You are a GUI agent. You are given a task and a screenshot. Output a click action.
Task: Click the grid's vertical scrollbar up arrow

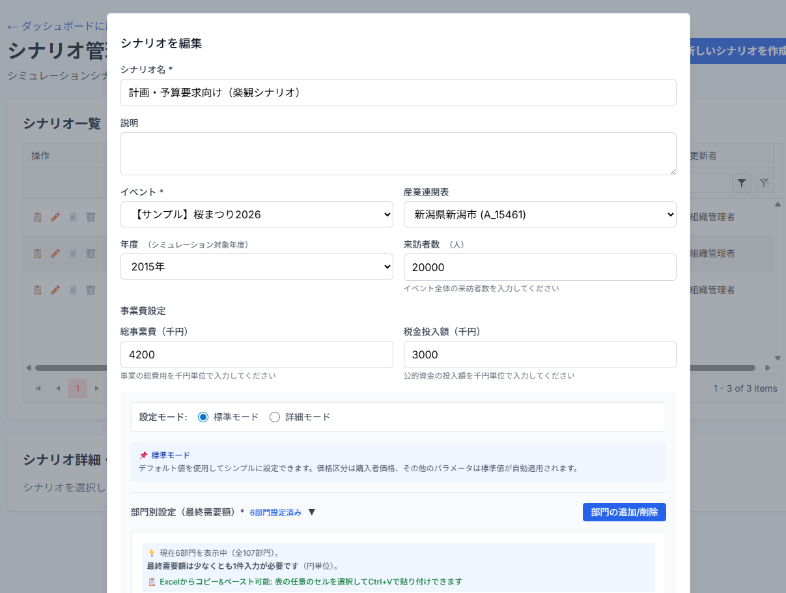pyautogui.click(x=778, y=204)
